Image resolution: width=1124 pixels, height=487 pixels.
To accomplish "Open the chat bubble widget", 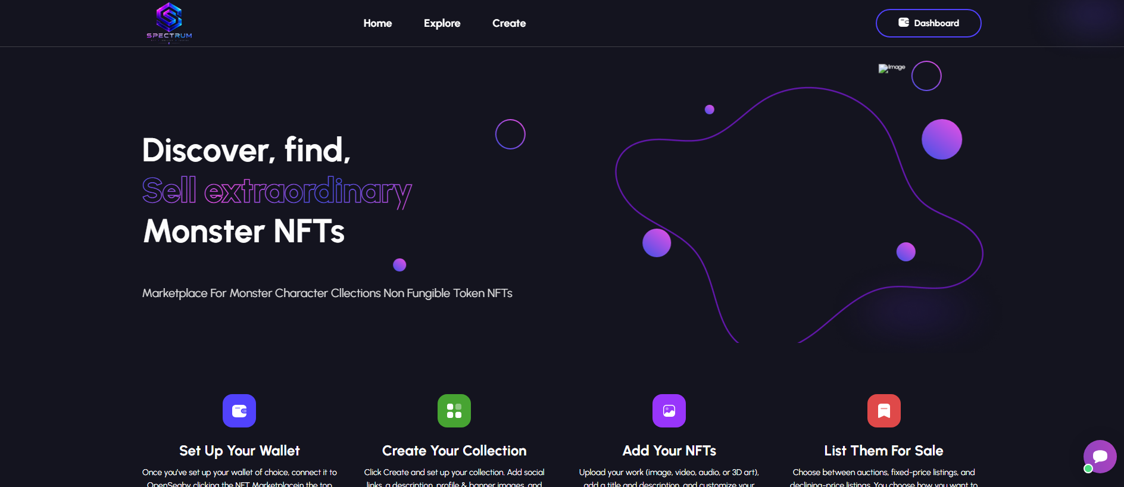I will click(x=1100, y=457).
